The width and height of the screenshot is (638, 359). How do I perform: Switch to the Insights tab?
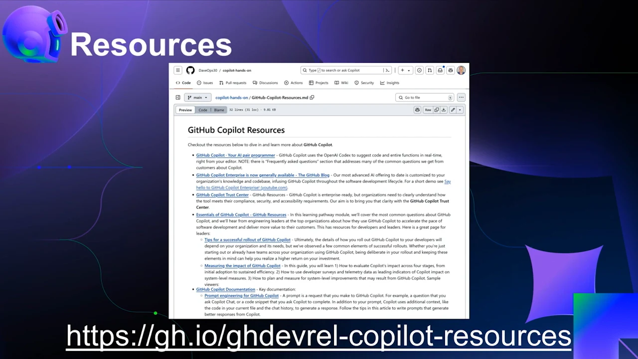click(x=390, y=83)
